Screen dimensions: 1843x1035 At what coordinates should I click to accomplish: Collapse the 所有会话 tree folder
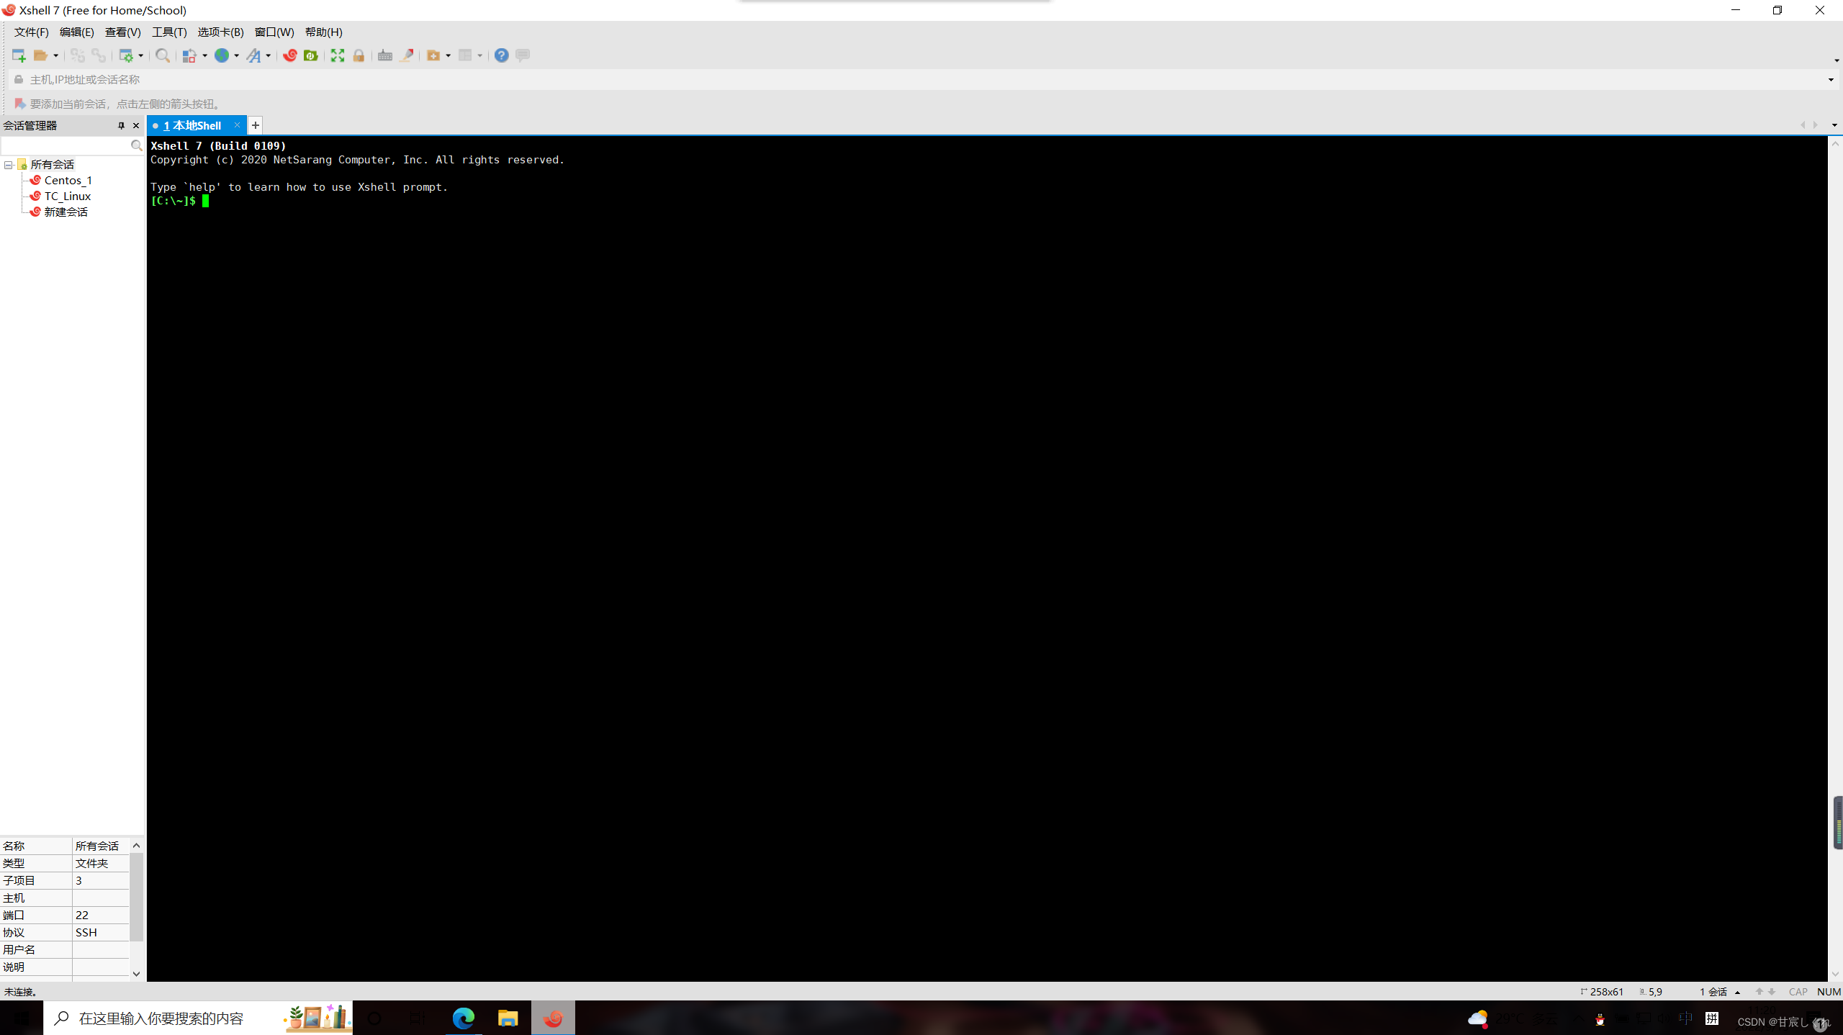9,165
